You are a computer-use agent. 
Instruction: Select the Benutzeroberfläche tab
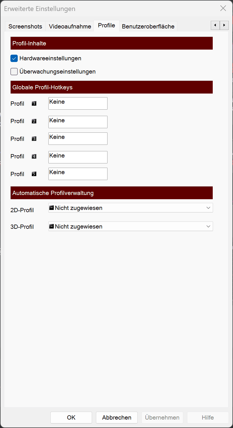148,26
